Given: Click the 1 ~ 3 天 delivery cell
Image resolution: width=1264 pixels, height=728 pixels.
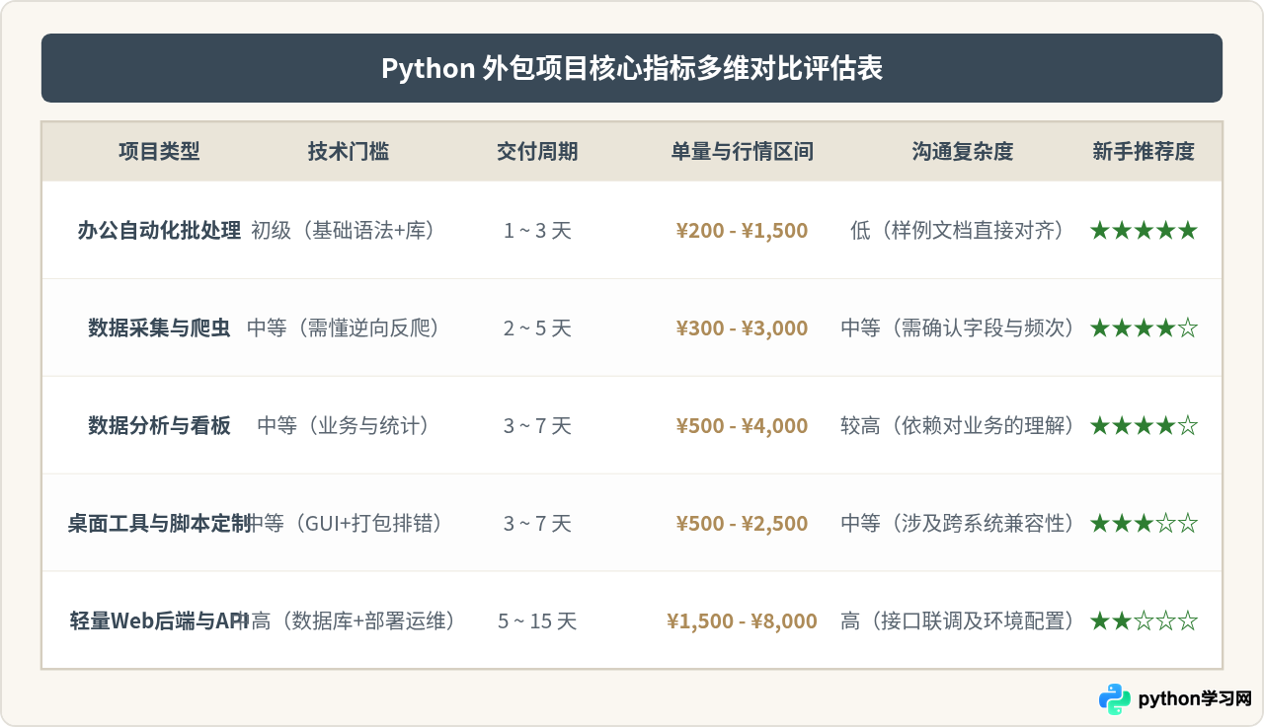Looking at the screenshot, I should (x=537, y=231).
